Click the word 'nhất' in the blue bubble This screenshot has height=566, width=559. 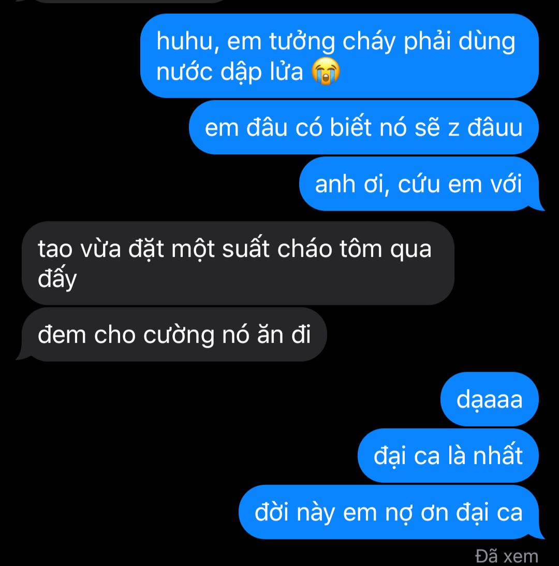pos(497,455)
